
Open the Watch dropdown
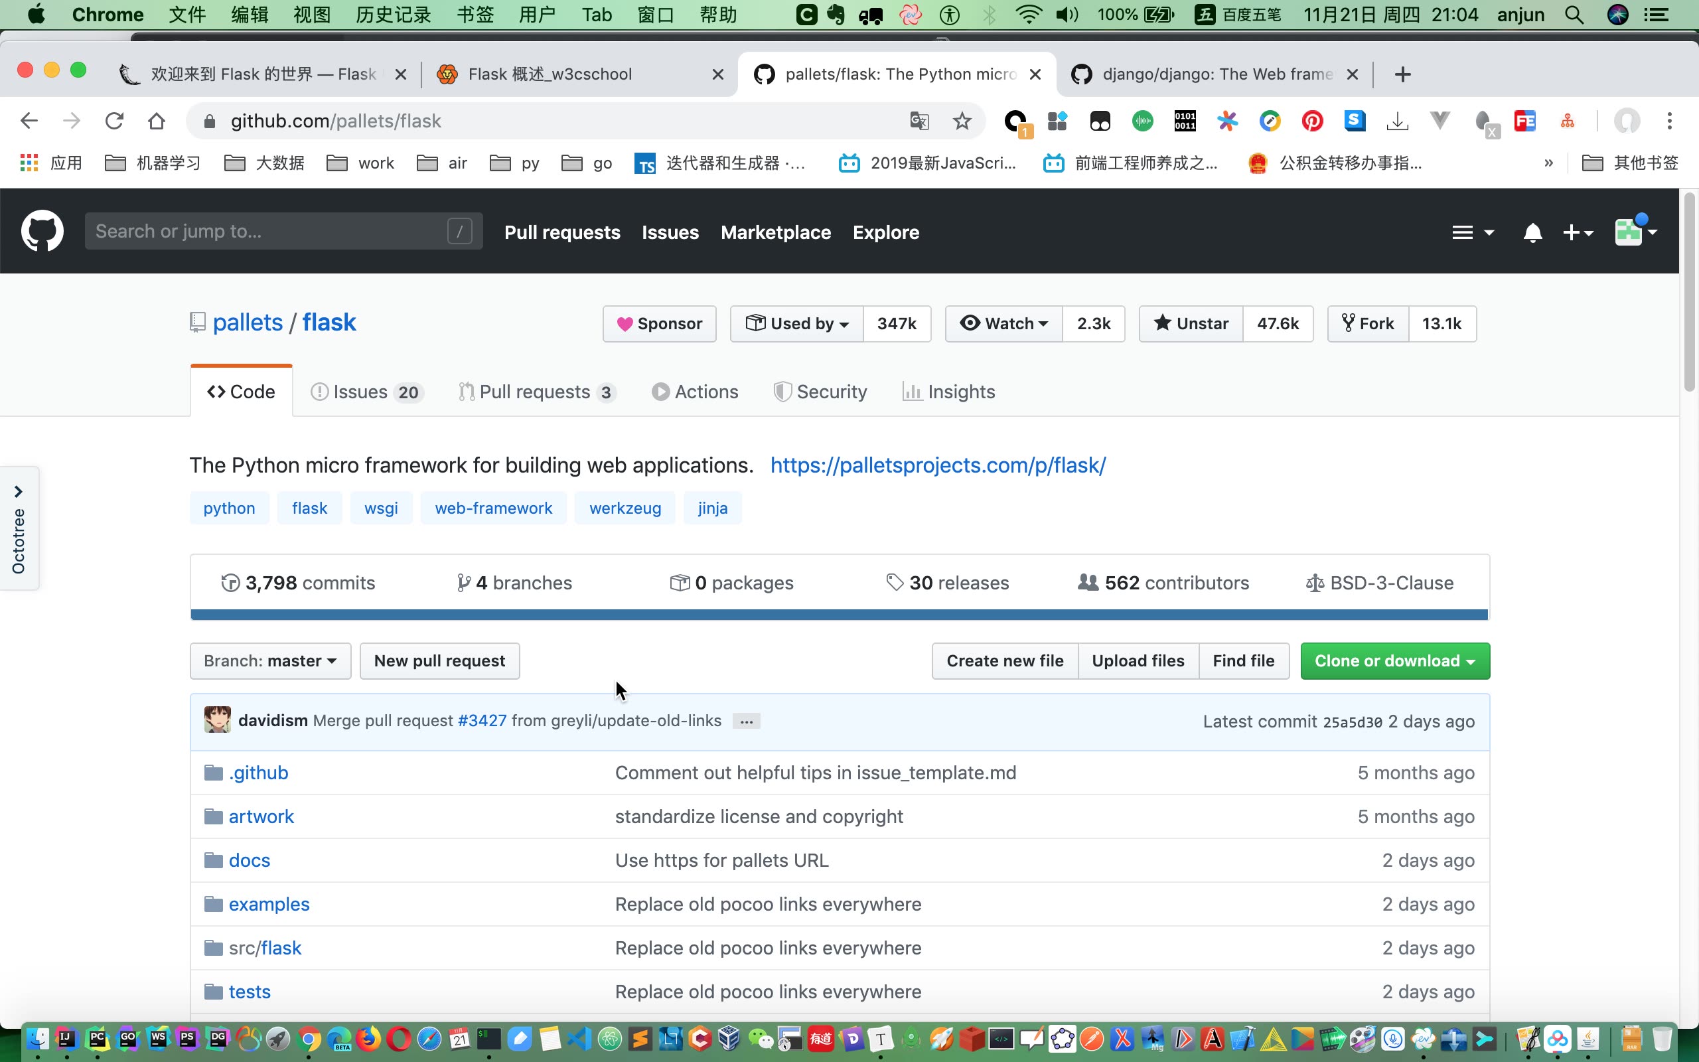click(x=1004, y=324)
